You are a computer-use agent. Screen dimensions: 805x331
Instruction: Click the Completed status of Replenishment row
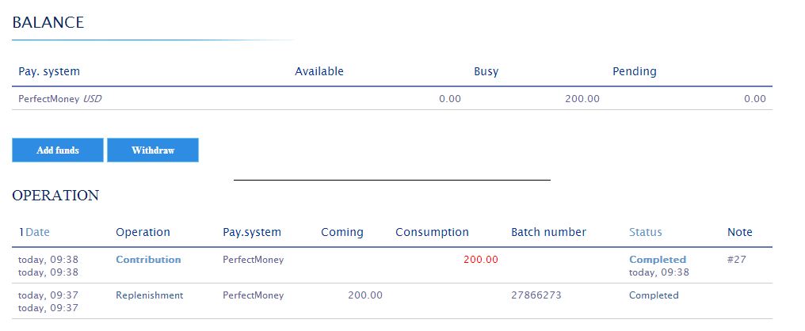coord(654,295)
